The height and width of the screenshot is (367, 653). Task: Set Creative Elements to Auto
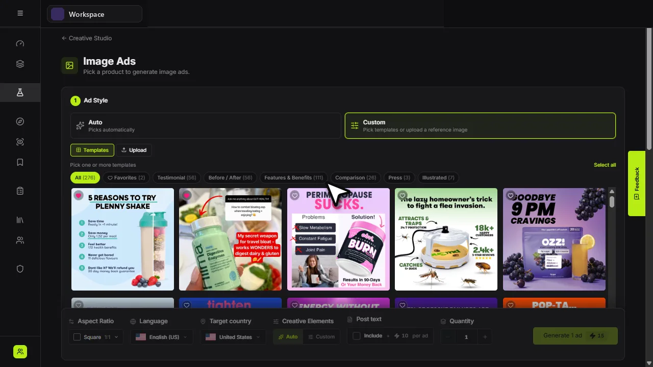click(x=288, y=336)
